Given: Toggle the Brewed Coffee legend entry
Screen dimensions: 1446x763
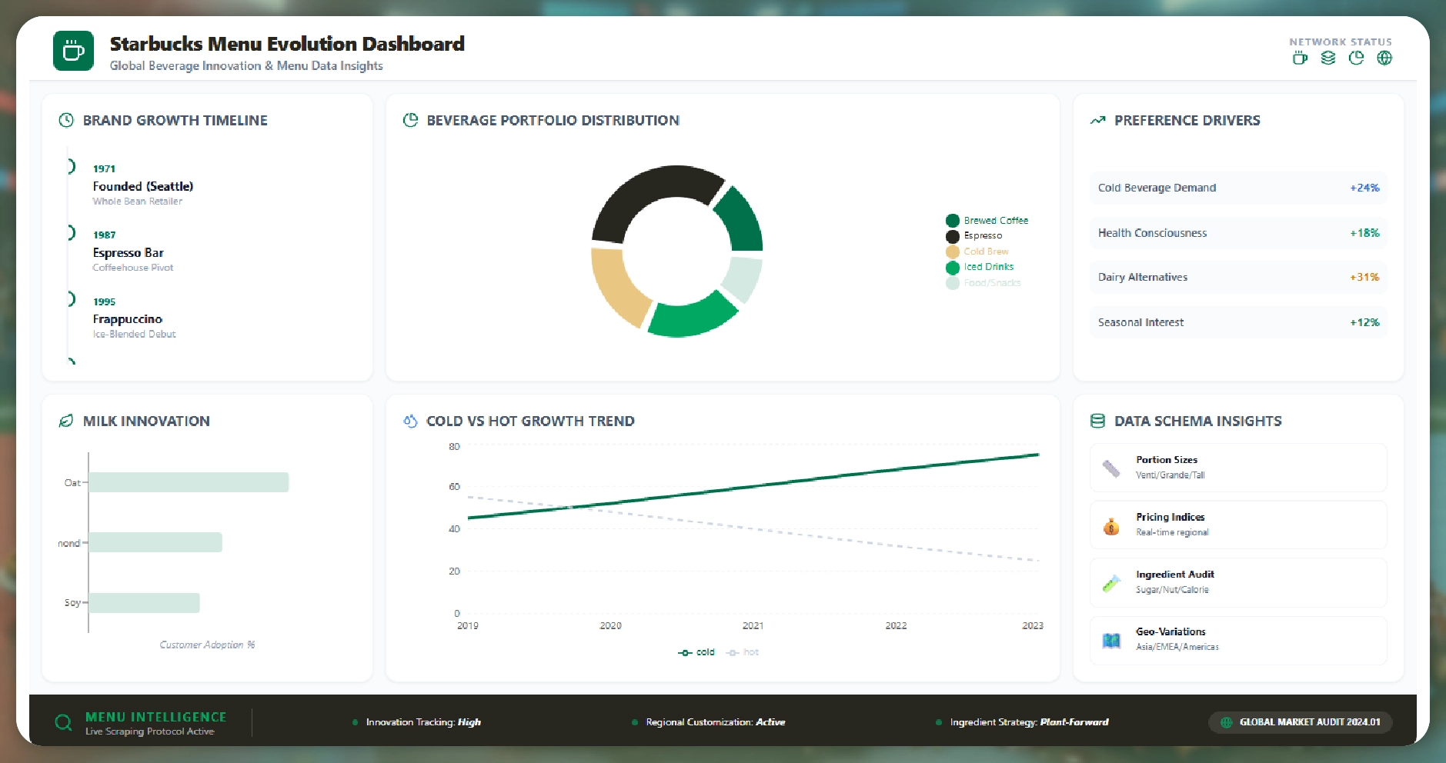Looking at the screenshot, I should [987, 221].
